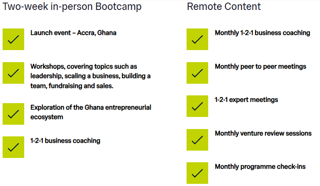Click checkmark icon beside Launch event Accra
Viewport: 320px width, 186px height.
pyautogui.click(x=13, y=39)
